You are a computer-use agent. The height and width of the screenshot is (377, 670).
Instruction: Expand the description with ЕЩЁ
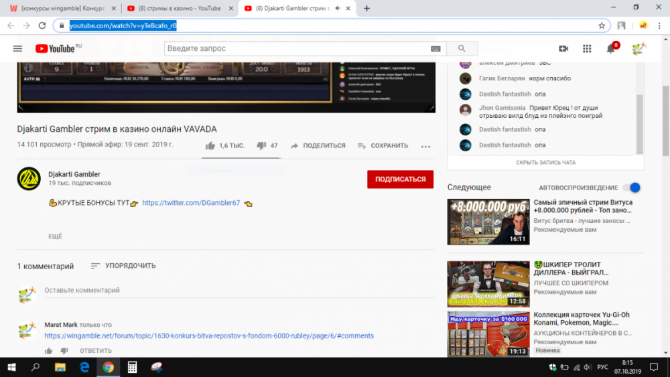tap(55, 236)
